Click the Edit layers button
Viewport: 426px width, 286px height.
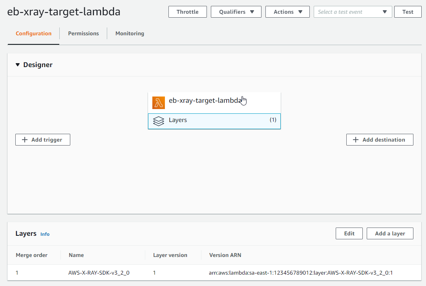click(x=349, y=233)
